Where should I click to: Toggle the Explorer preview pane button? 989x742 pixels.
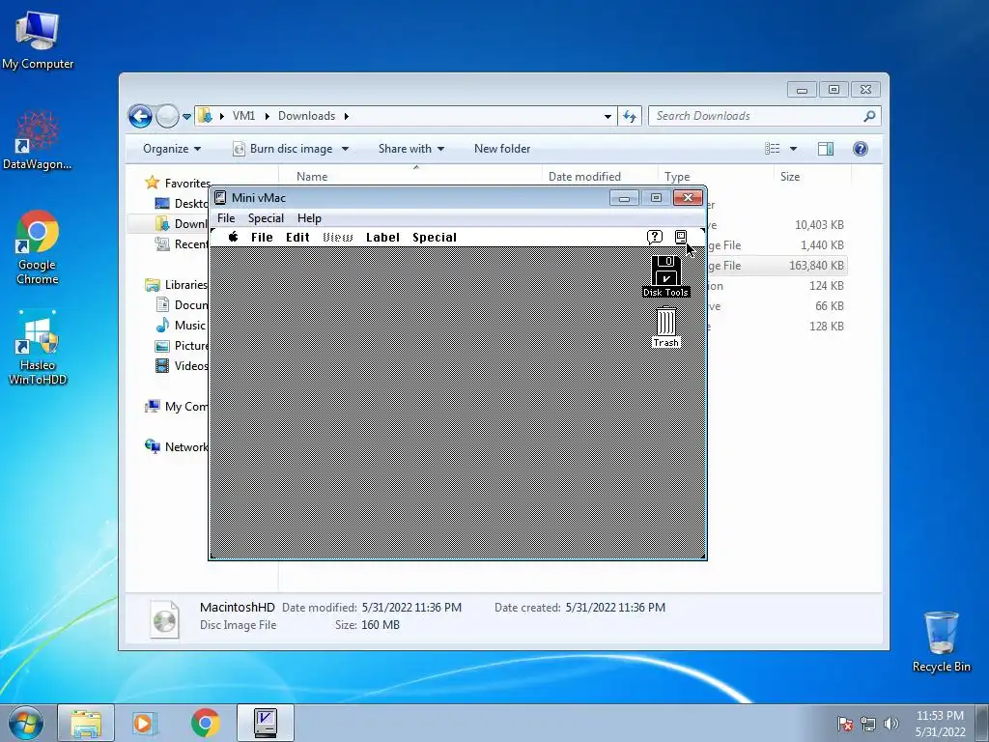[826, 148]
